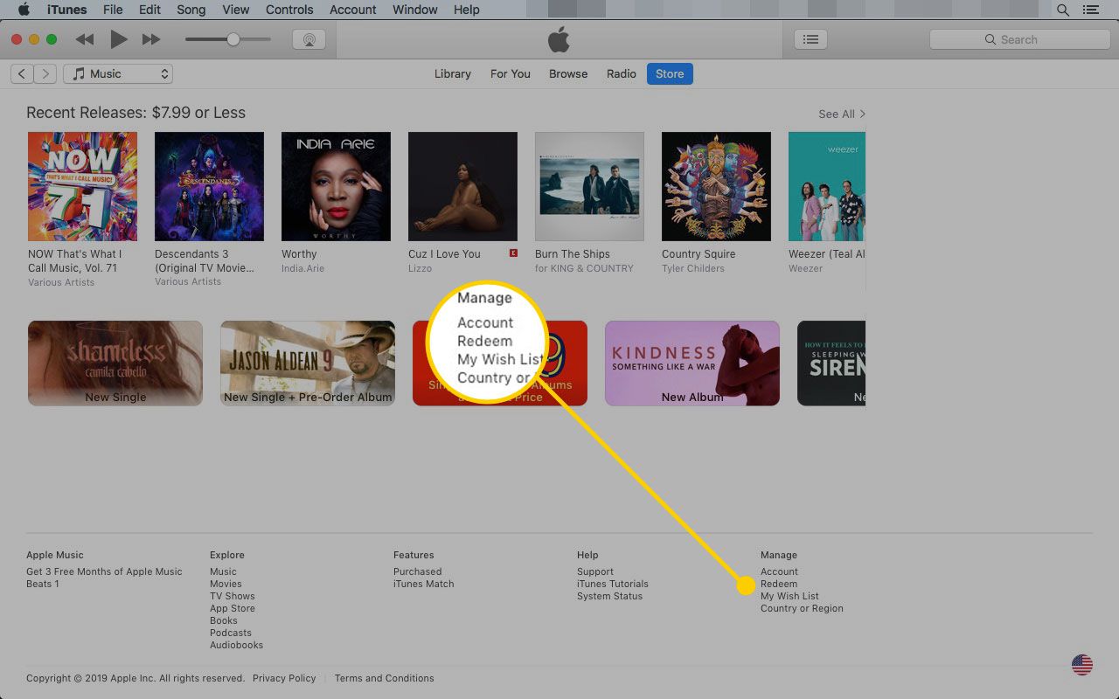
Task: Show the Up Next list button
Action: pos(810,39)
